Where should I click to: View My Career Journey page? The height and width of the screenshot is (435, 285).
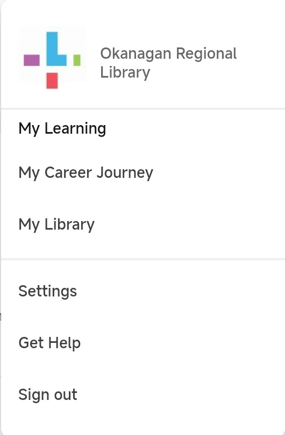click(x=86, y=172)
